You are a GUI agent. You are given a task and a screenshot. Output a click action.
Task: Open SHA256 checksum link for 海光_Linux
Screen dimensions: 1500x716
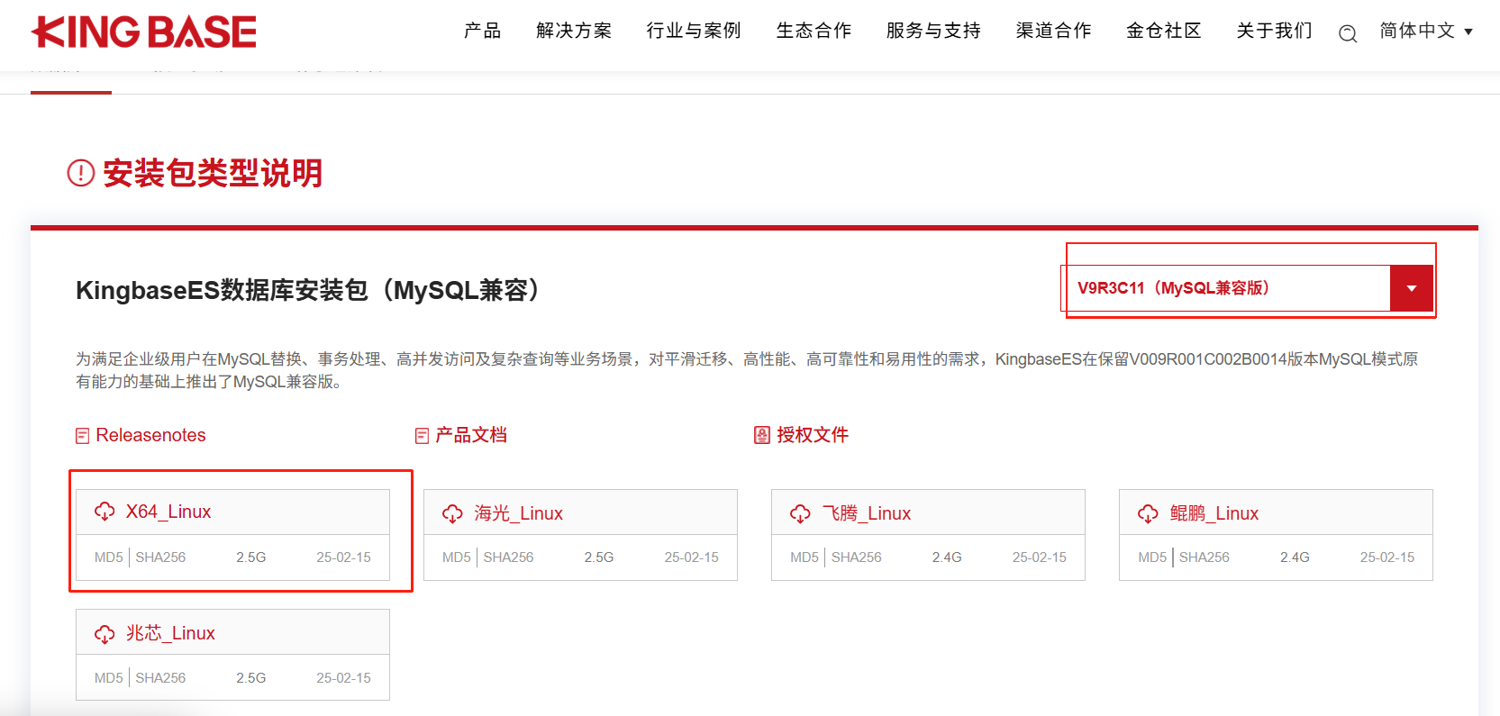pyautogui.click(x=508, y=557)
